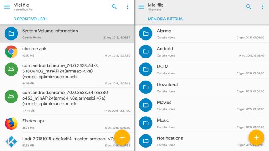Screen dimensions: 269x151
Task: Open the Music folder name
Action: [163, 120]
